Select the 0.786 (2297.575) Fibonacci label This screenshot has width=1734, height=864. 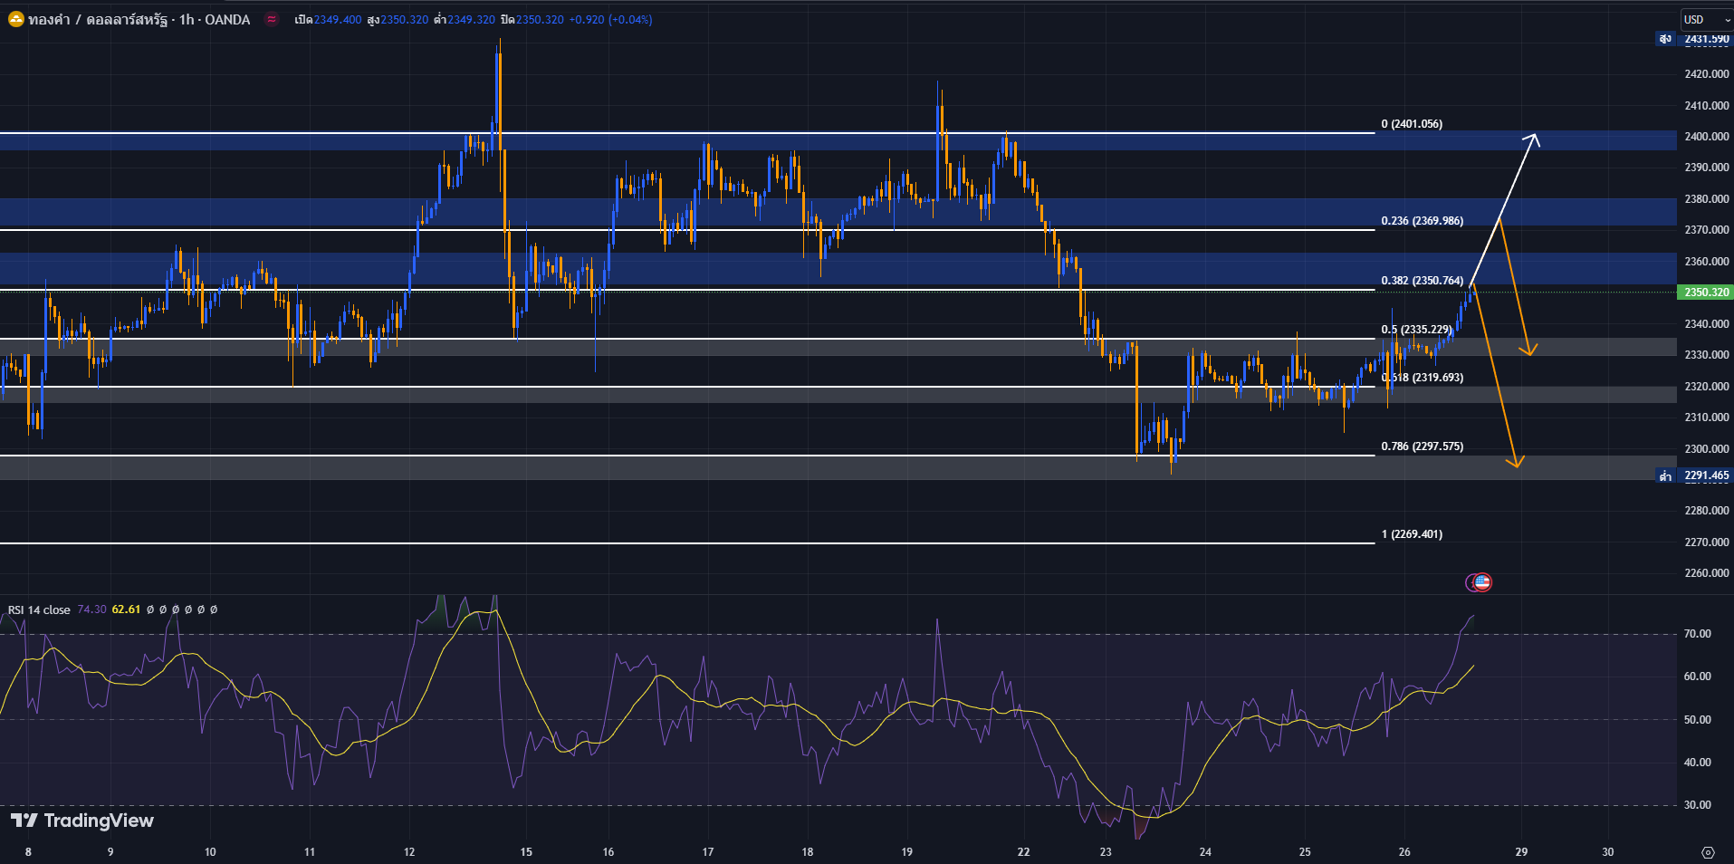coord(1422,446)
